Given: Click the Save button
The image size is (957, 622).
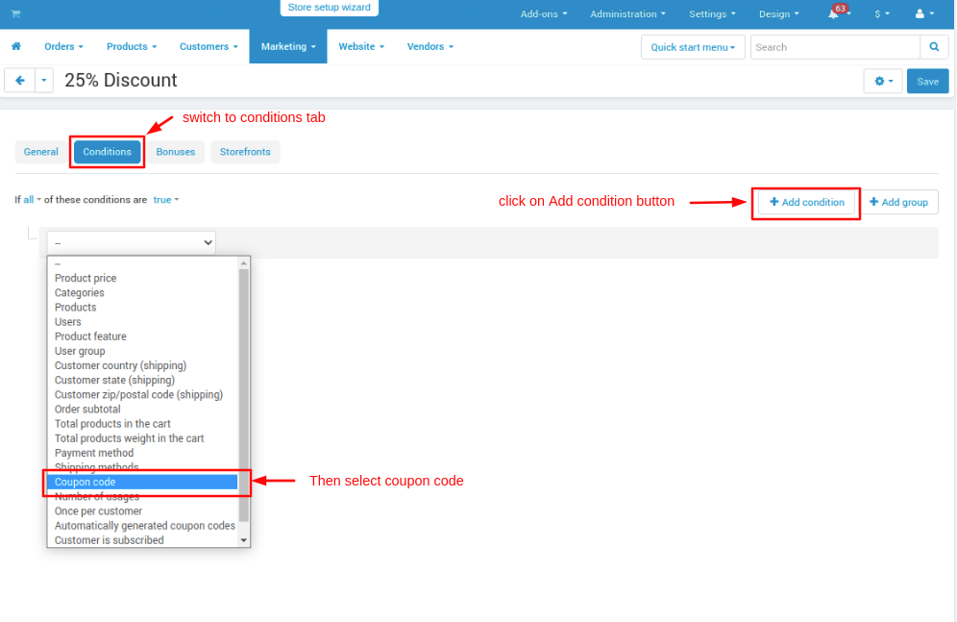Looking at the screenshot, I should click(x=927, y=82).
